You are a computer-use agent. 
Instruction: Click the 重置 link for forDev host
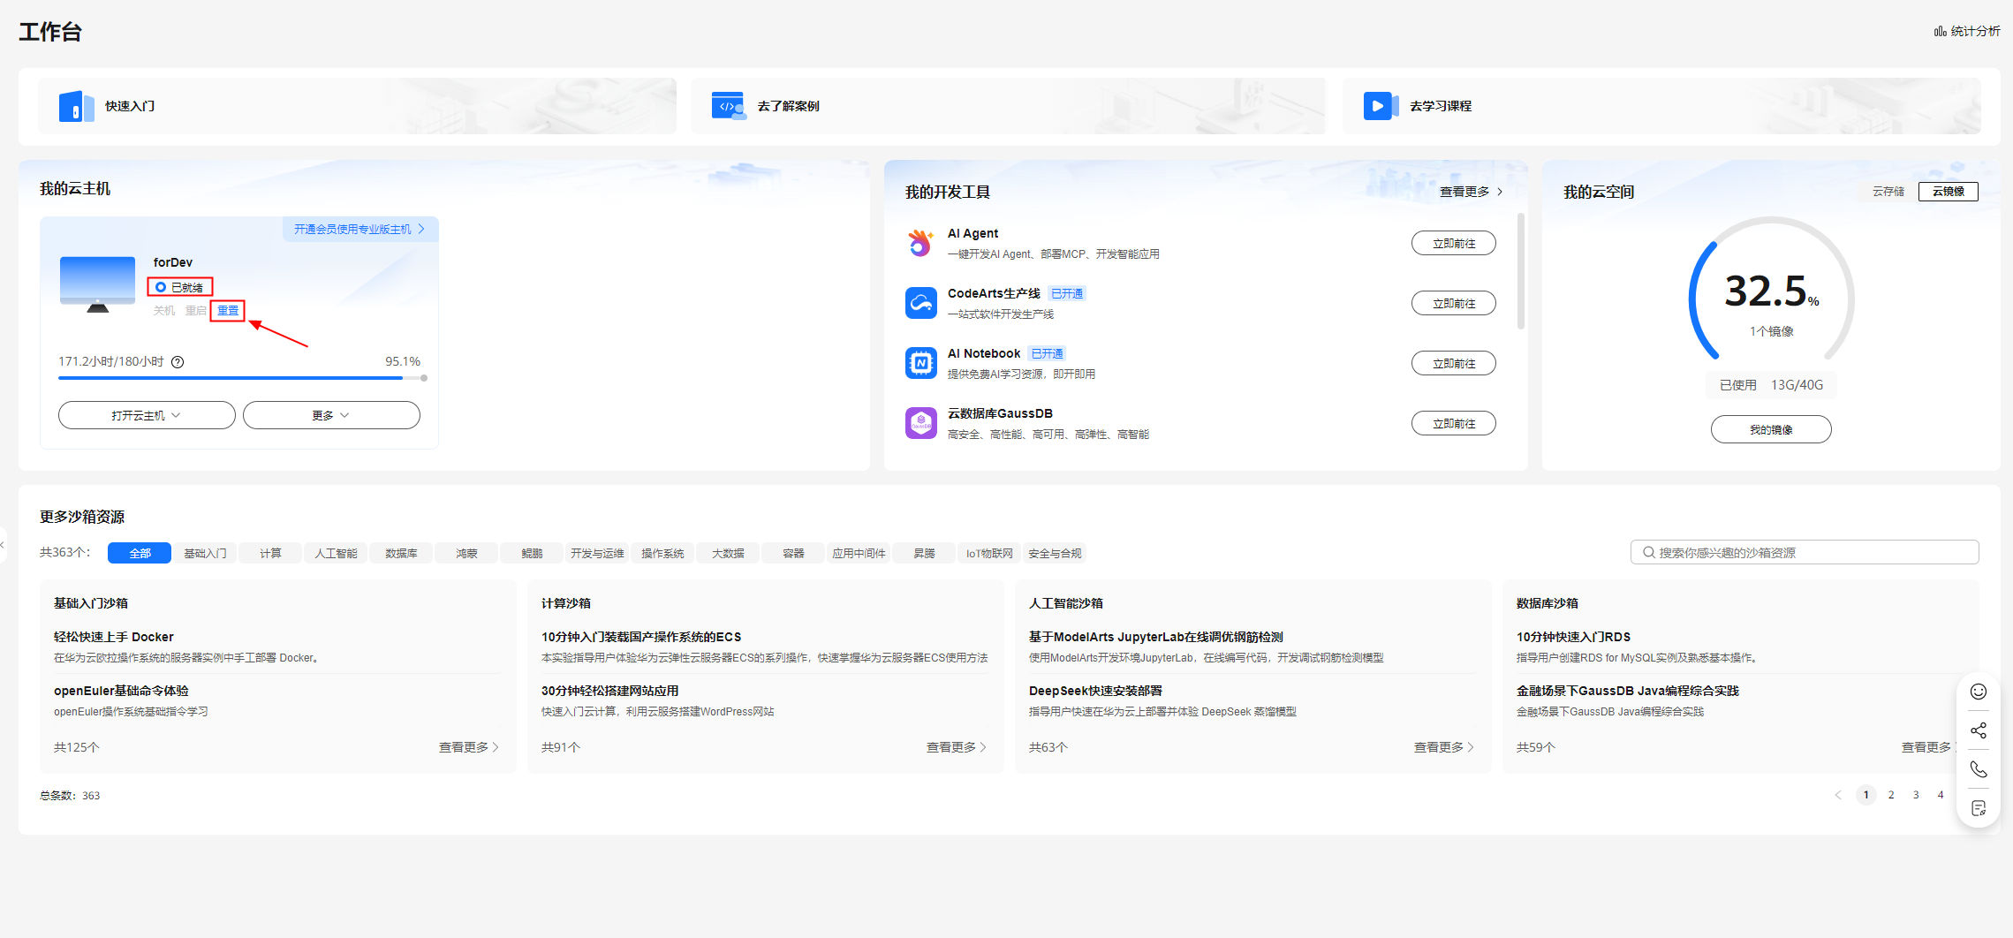tap(228, 311)
